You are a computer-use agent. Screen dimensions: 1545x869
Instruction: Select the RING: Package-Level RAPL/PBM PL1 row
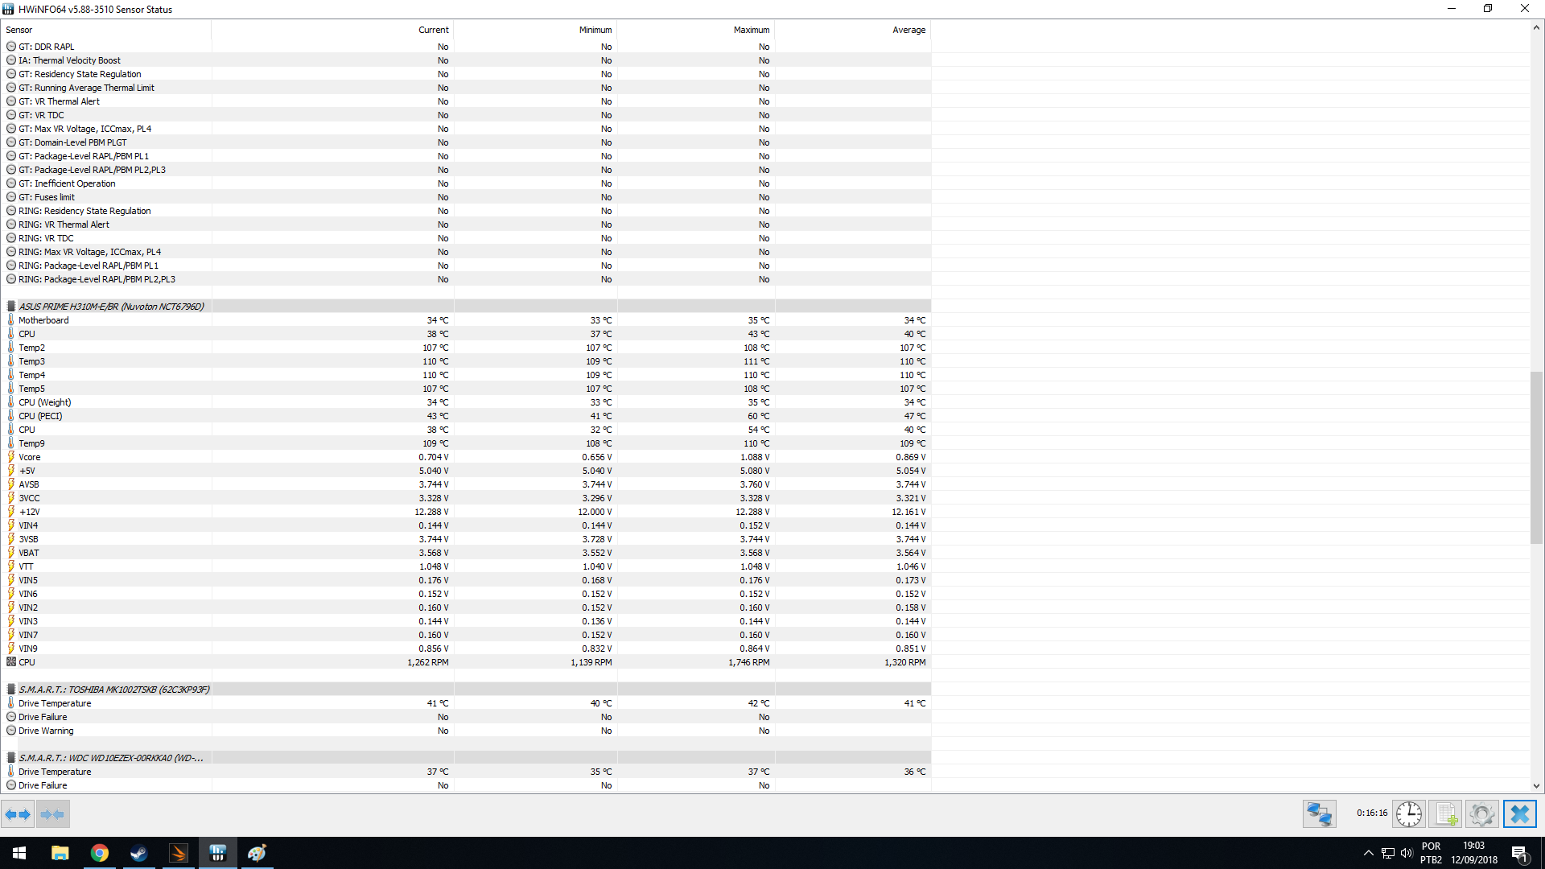467,266
